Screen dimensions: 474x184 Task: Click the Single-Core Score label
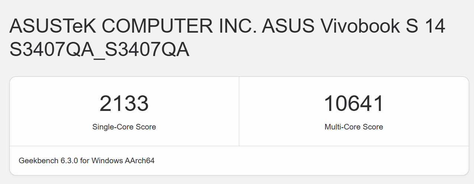(124, 127)
